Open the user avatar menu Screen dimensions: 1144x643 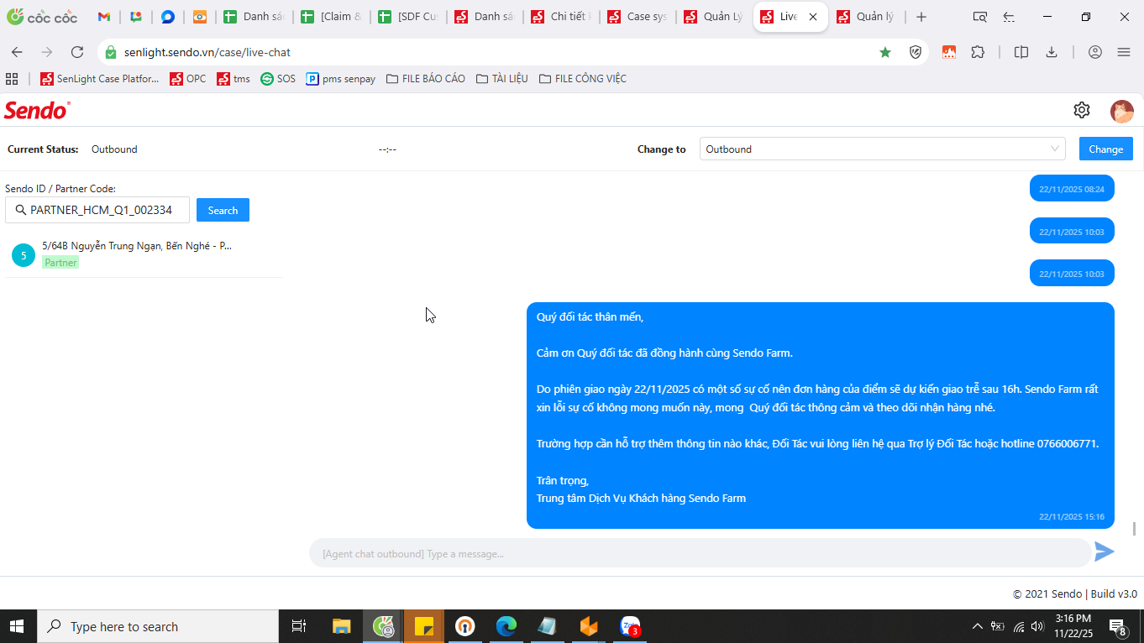[1122, 111]
